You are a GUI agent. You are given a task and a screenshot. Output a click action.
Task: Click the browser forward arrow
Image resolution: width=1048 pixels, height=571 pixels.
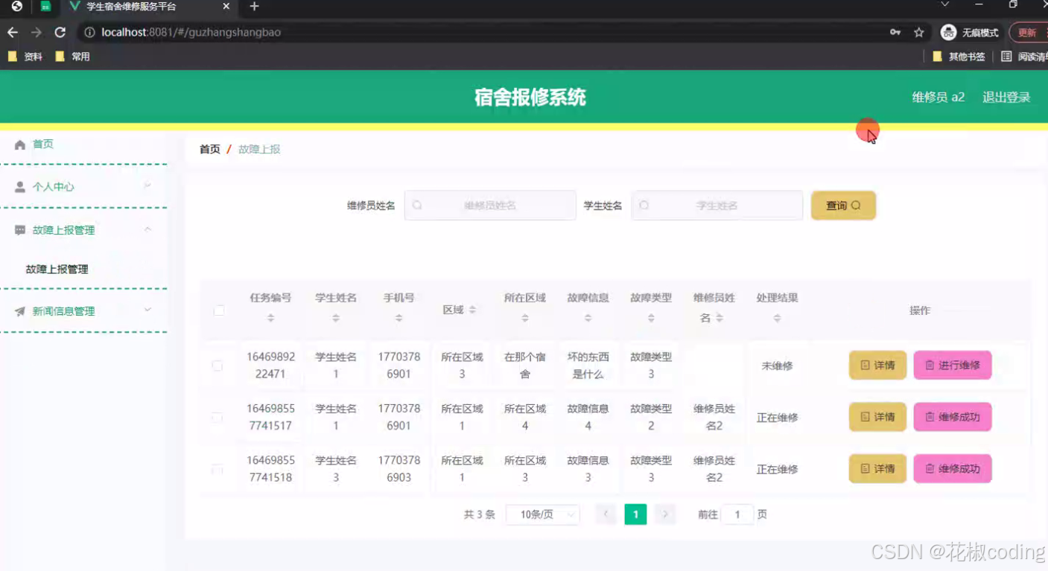[x=36, y=33]
